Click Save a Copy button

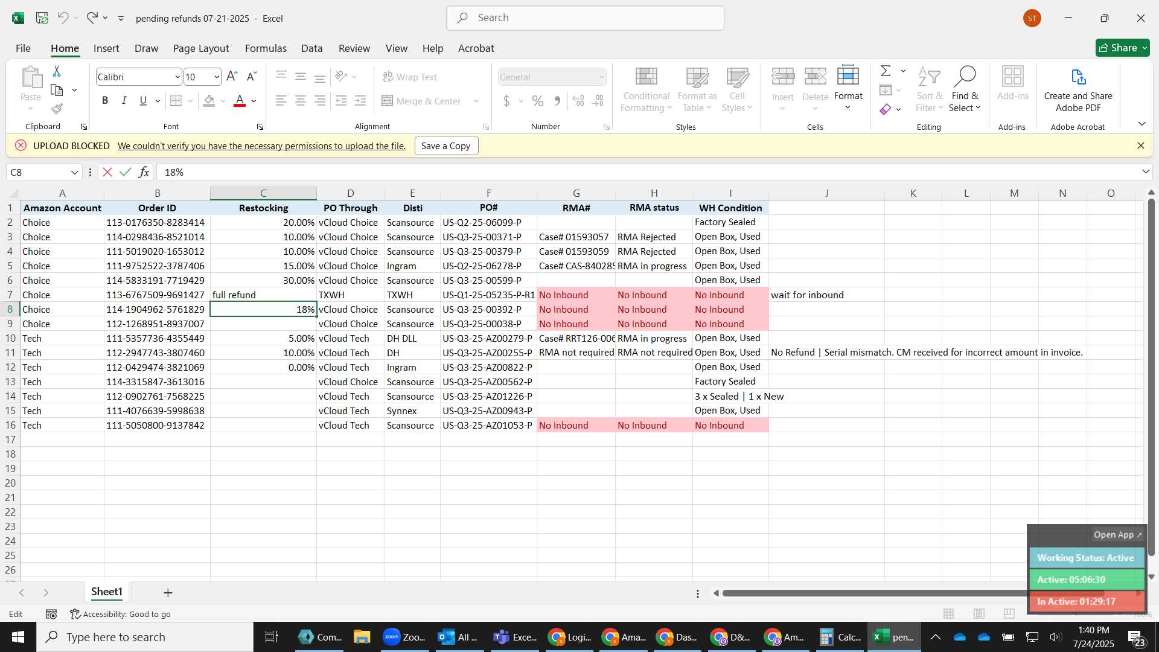tap(446, 145)
